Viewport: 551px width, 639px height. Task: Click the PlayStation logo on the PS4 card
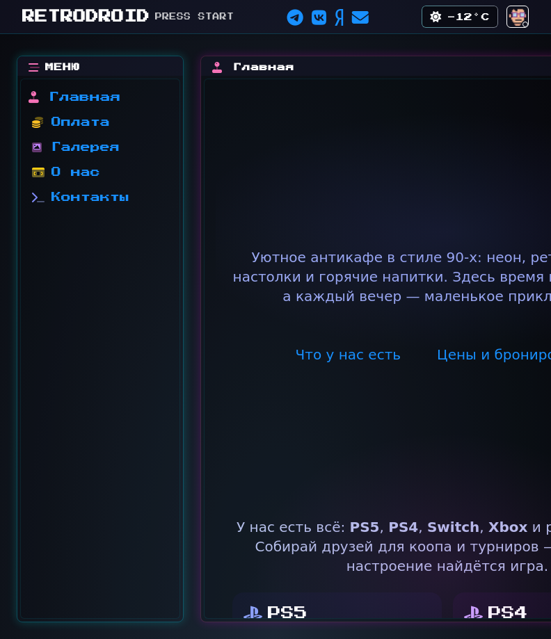click(x=473, y=612)
